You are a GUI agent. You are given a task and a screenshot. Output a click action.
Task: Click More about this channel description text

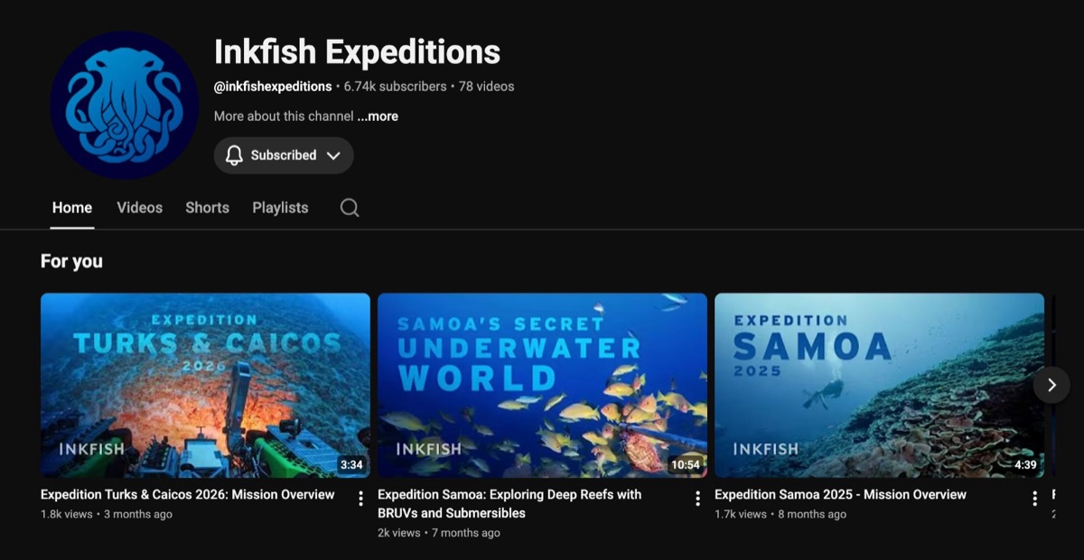284,117
